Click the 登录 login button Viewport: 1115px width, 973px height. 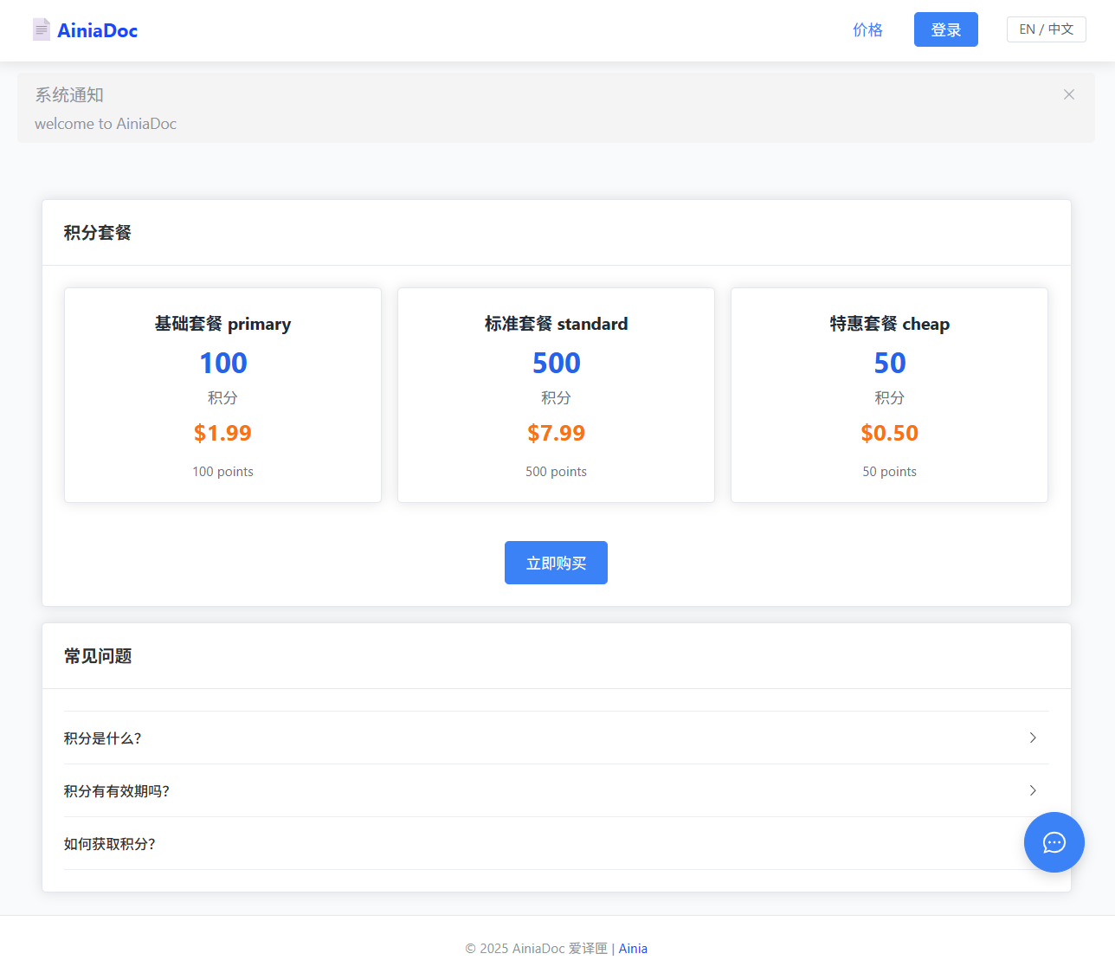click(945, 30)
